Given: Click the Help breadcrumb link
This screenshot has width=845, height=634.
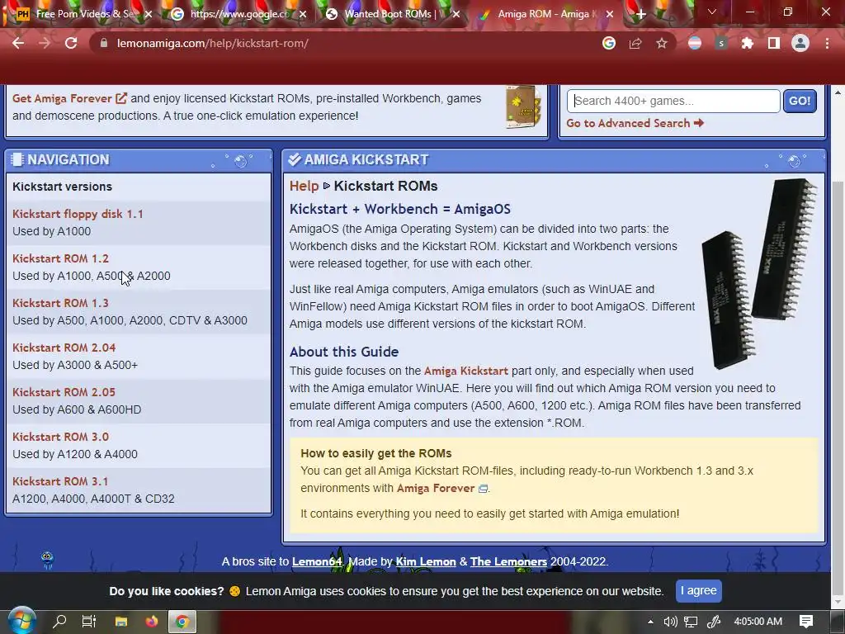Looking at the screenshot, I should click(304, 186).
